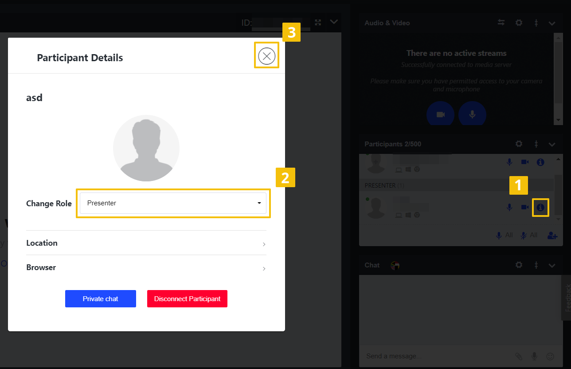This screenshot has width=571, height=369.
Task: Toggle the presenter's microphone in participants list
Action: tap(510, 207)
